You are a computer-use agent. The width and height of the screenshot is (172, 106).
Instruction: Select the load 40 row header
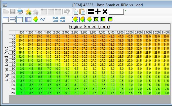coord(12,48)
